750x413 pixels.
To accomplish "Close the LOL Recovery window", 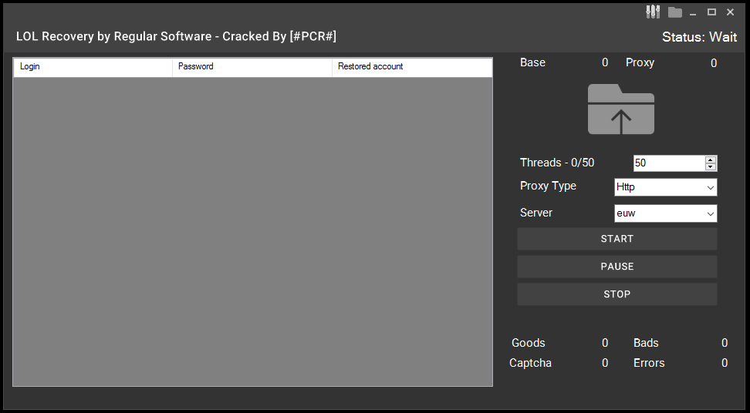I will (x=730, y=12).
